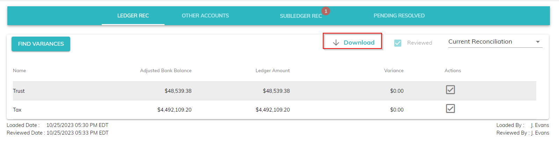Click the Adjusted Bank Balance column header
Viewport: 559px width, 151px height.
click(x=166, y=70)
